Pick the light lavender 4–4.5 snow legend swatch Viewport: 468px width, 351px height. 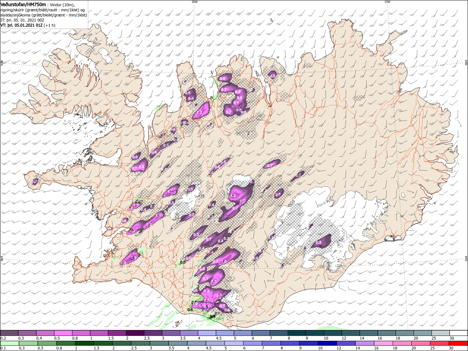[x=208, y=333]
